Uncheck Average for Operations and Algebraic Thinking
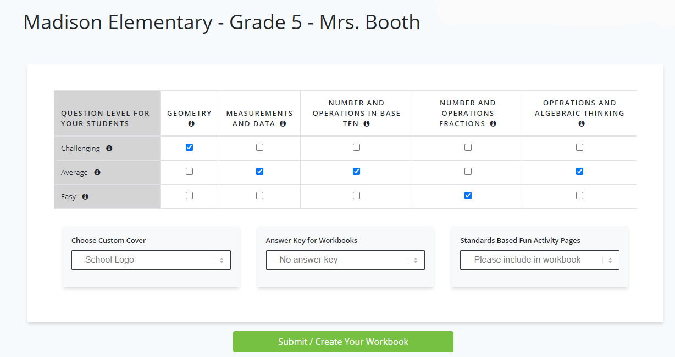 click(580, 172)
